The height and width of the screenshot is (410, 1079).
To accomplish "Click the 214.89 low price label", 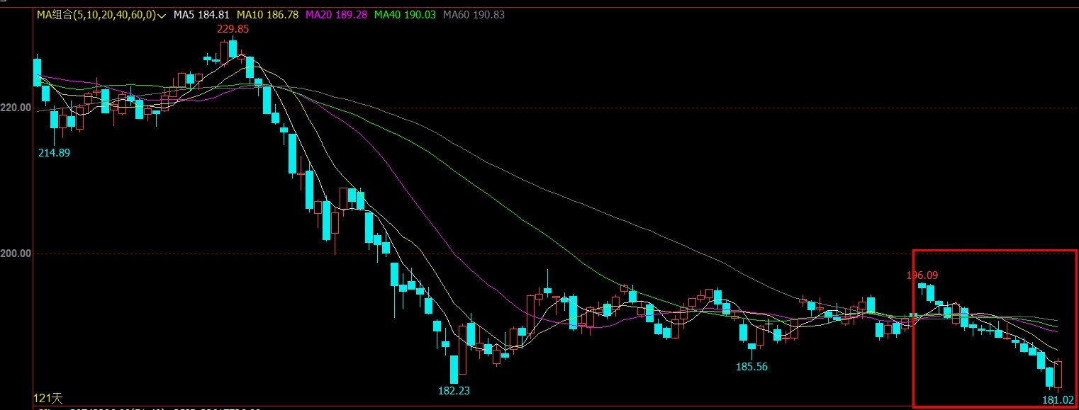I will coord(54,153).
